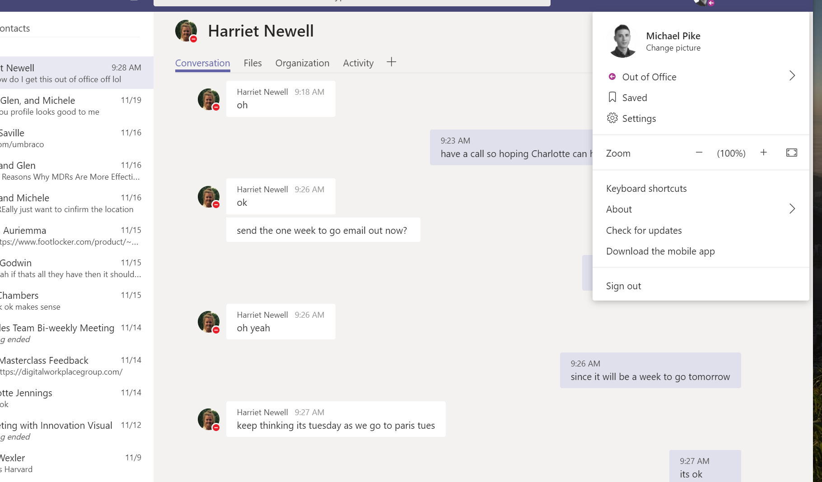Click Sign out
The height and width of the screenshot is (482, 822).
tap(623, 286)
